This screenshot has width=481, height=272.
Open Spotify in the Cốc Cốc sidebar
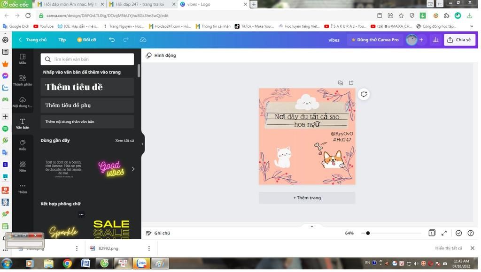[5, 128]
